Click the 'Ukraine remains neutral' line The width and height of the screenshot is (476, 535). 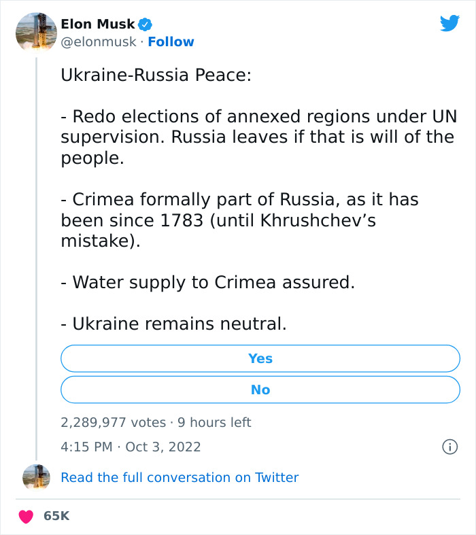tap(174, 324)
